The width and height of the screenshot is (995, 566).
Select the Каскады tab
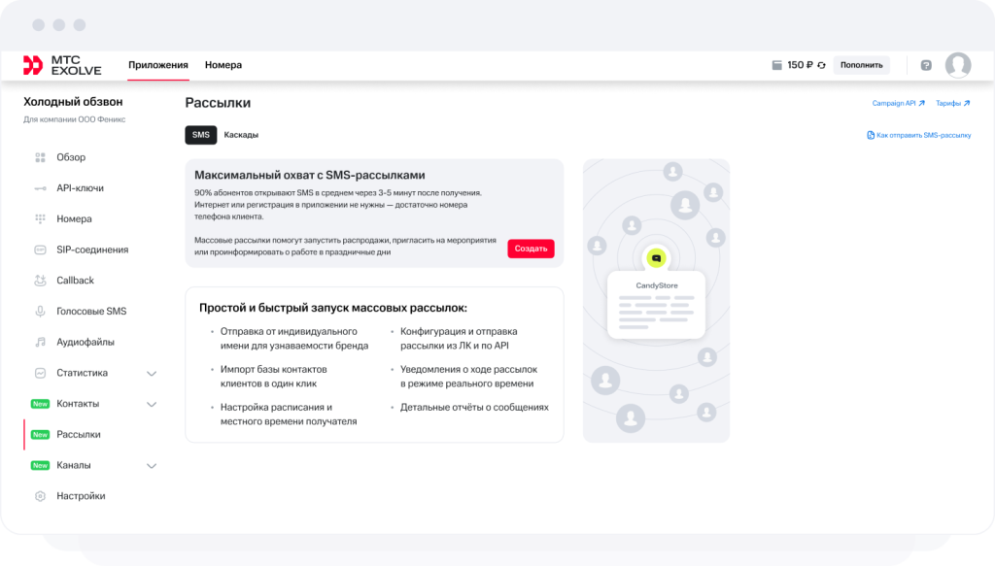point(241,135)
